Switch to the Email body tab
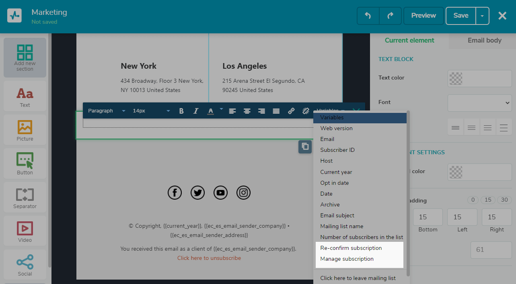This screenshot has width=516, height=284. point(484,40)
